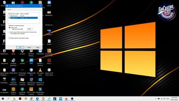Close the Recycle Bin Properties dialog
This screenshot has width=179, height=101.
click(40, 6)
